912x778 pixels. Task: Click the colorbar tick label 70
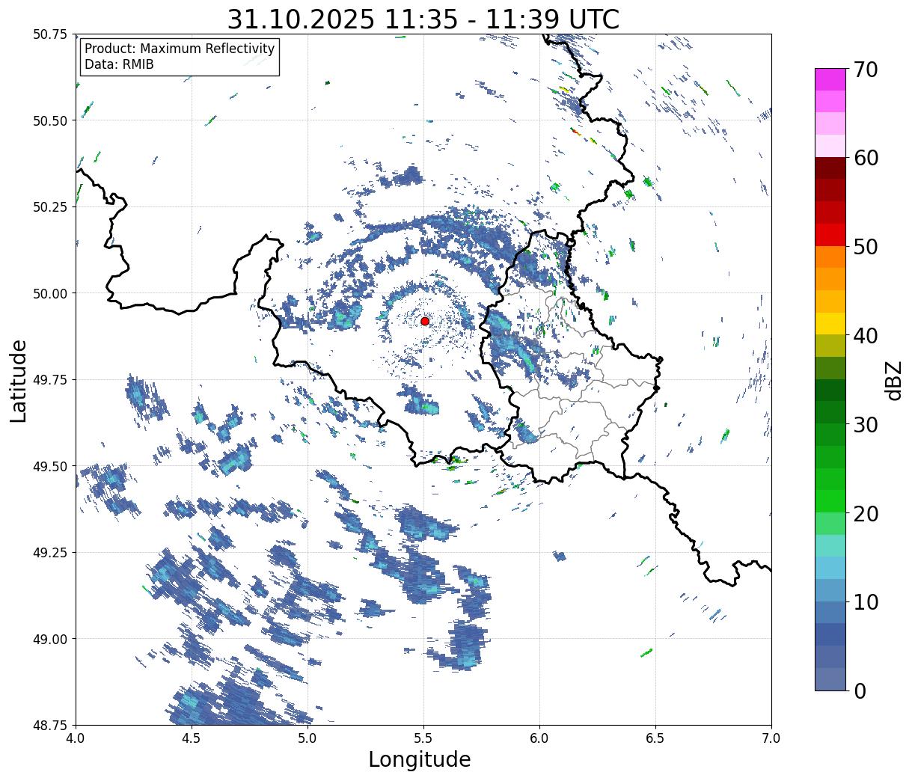click(866, 70)
